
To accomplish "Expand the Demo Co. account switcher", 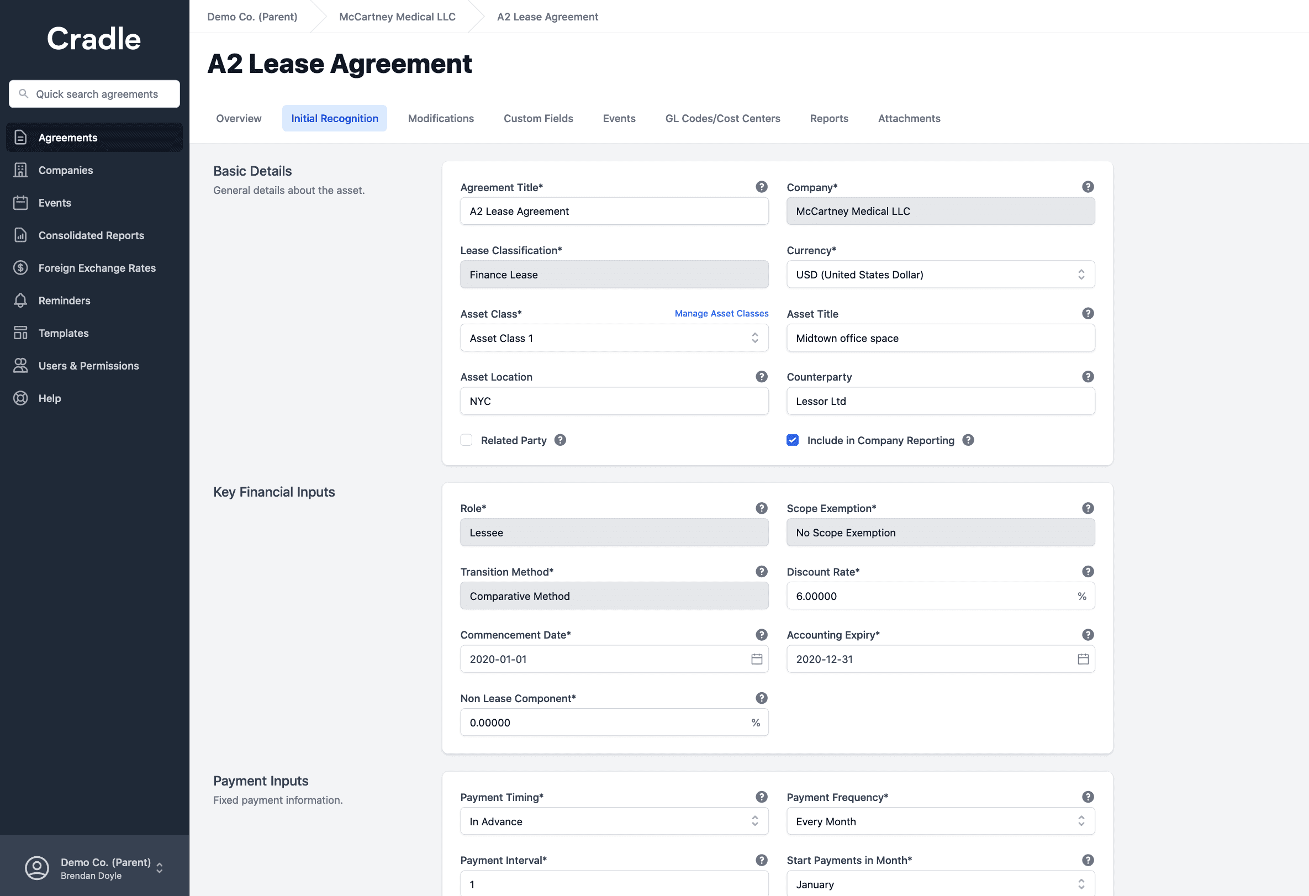I will coord(160,868).
